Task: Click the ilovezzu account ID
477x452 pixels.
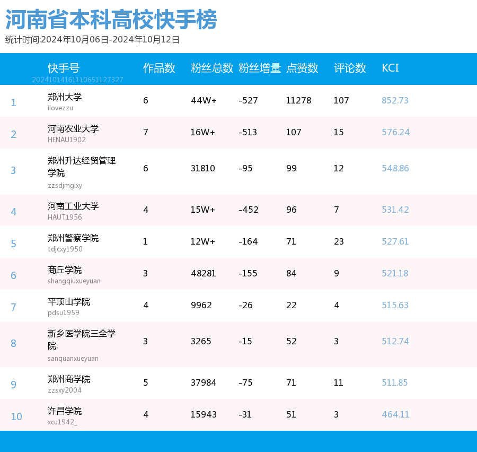Action: (60, 108)
